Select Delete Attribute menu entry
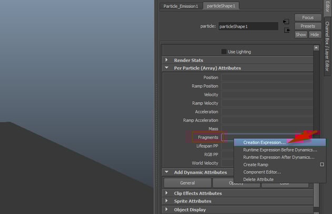 click(280, 179)
